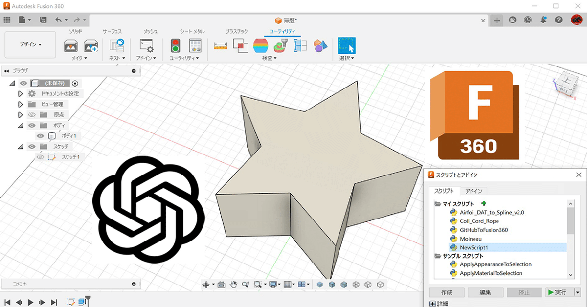Click the display settings monitor icon
Screen dimensions: 587x307
(272, 284)
